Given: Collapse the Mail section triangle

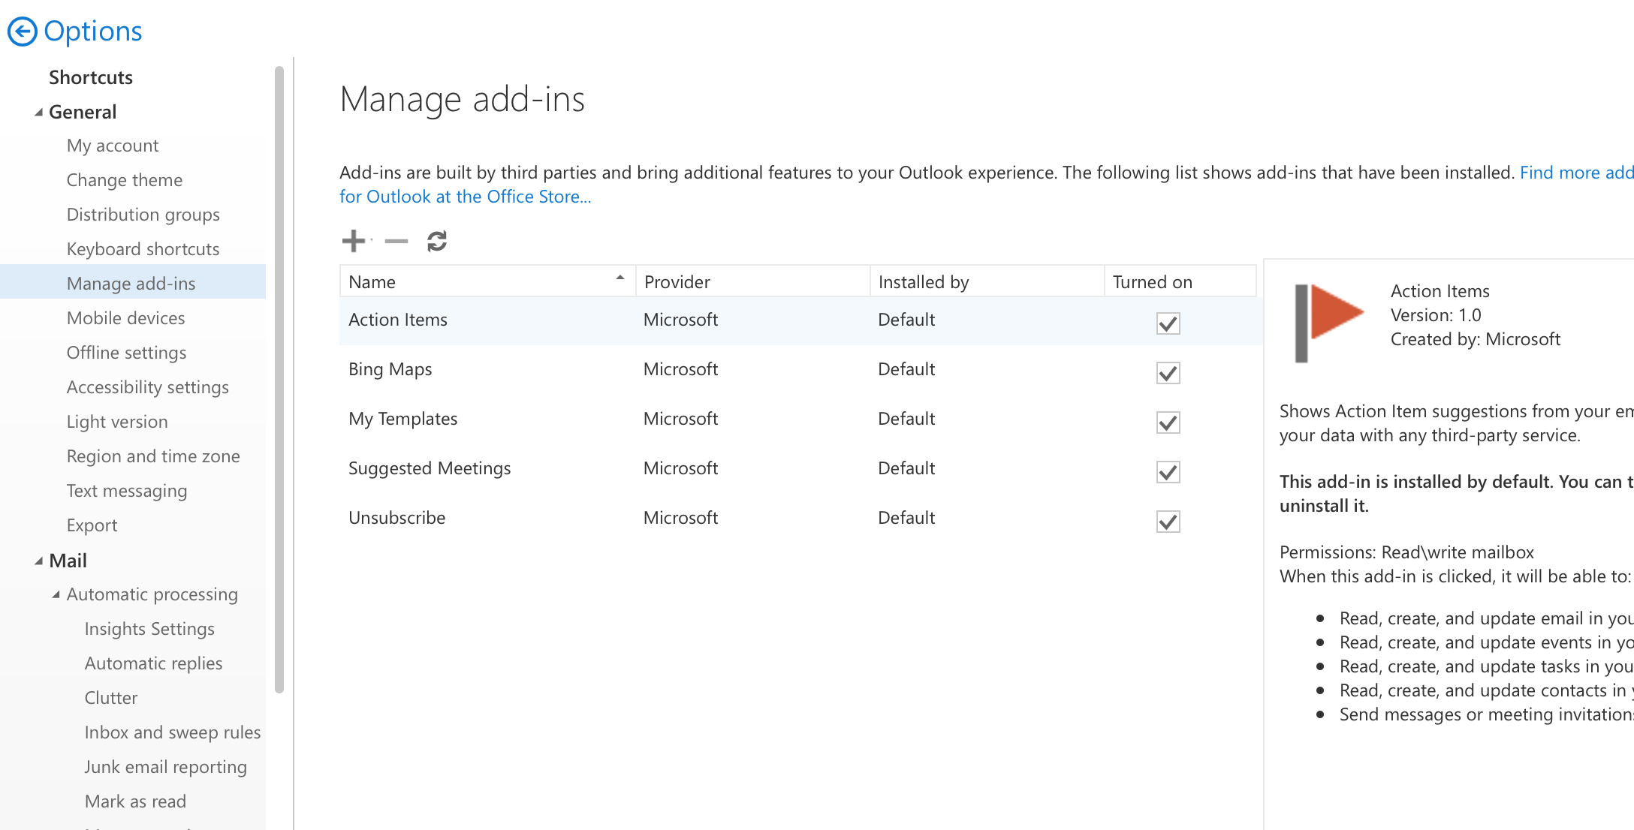Looking at the screenshot, I should tap(38, 561).
